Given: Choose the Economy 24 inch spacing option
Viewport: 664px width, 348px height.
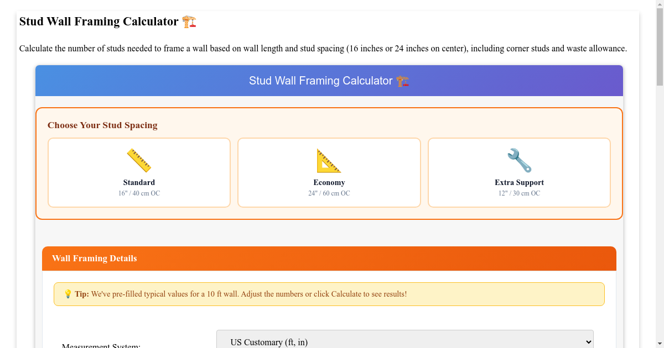Looking at the screenshot, I should click(x=329, y=172).
